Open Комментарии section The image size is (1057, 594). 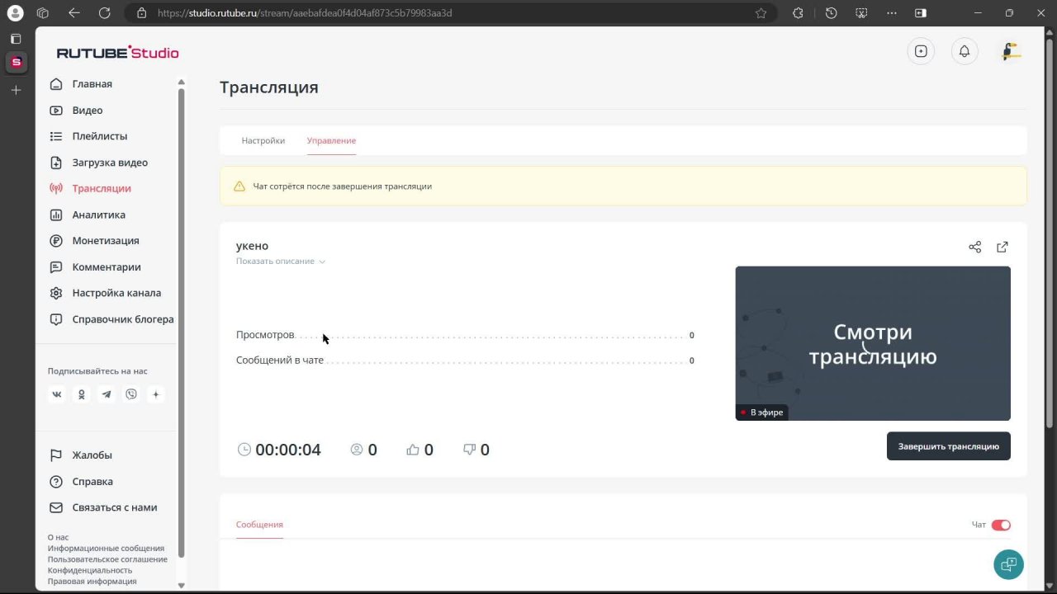point(106,267)
